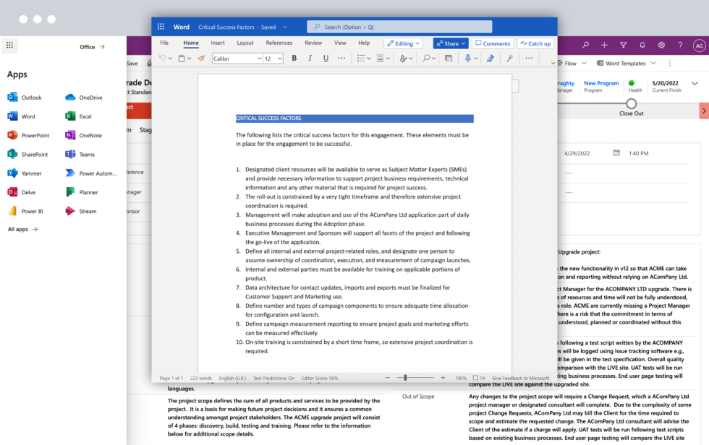Click the Excel app icon
Image resolution: width=709 pixels, height=445 pixels.
(x=70, y=116)
